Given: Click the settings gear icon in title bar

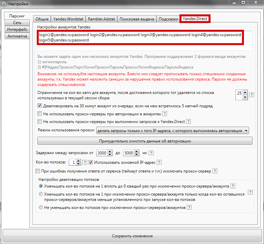Looking at the screenshot, I should 4,4.
